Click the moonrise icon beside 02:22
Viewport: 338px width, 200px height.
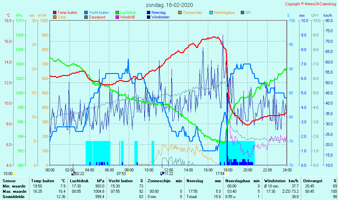click(x=73, y=173)
